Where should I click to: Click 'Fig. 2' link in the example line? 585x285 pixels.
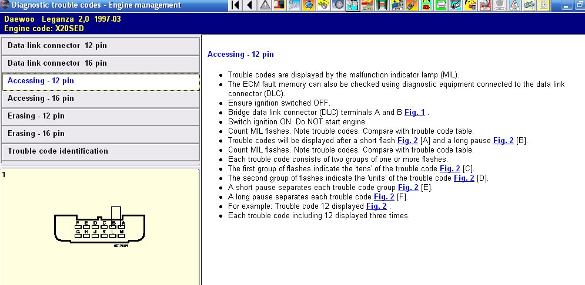(376, 206)
